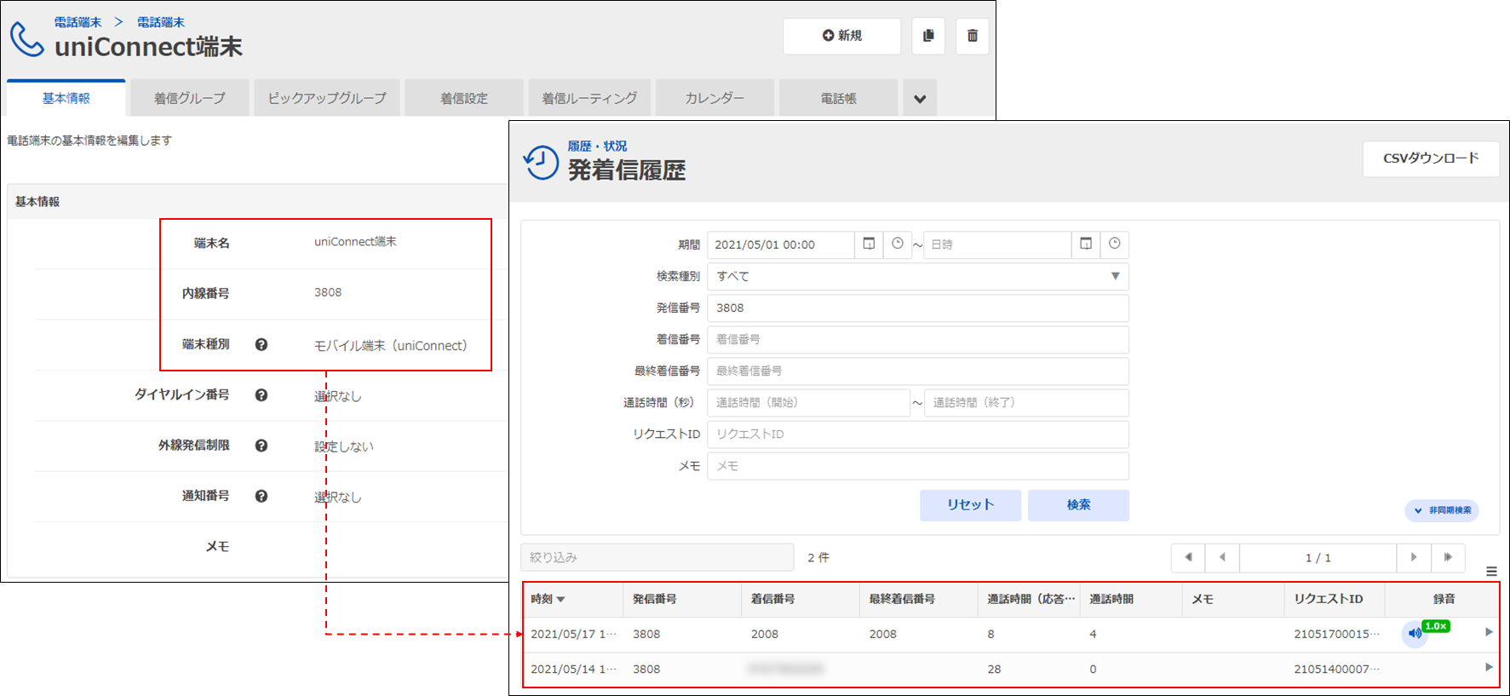Screen dimensions: 1510x696
Task: Click the page indicator 1 / 1
Action: [x=1318, y=557]
